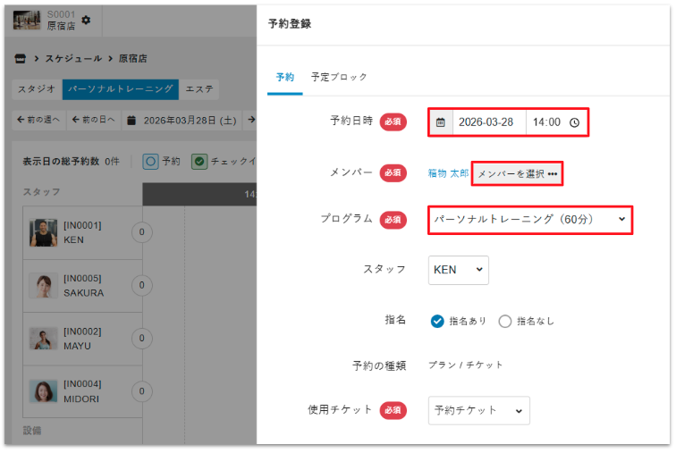676x453 pixels.
Task: Click the 原宿店 store thumbnail image
Action: click(27, 20)
